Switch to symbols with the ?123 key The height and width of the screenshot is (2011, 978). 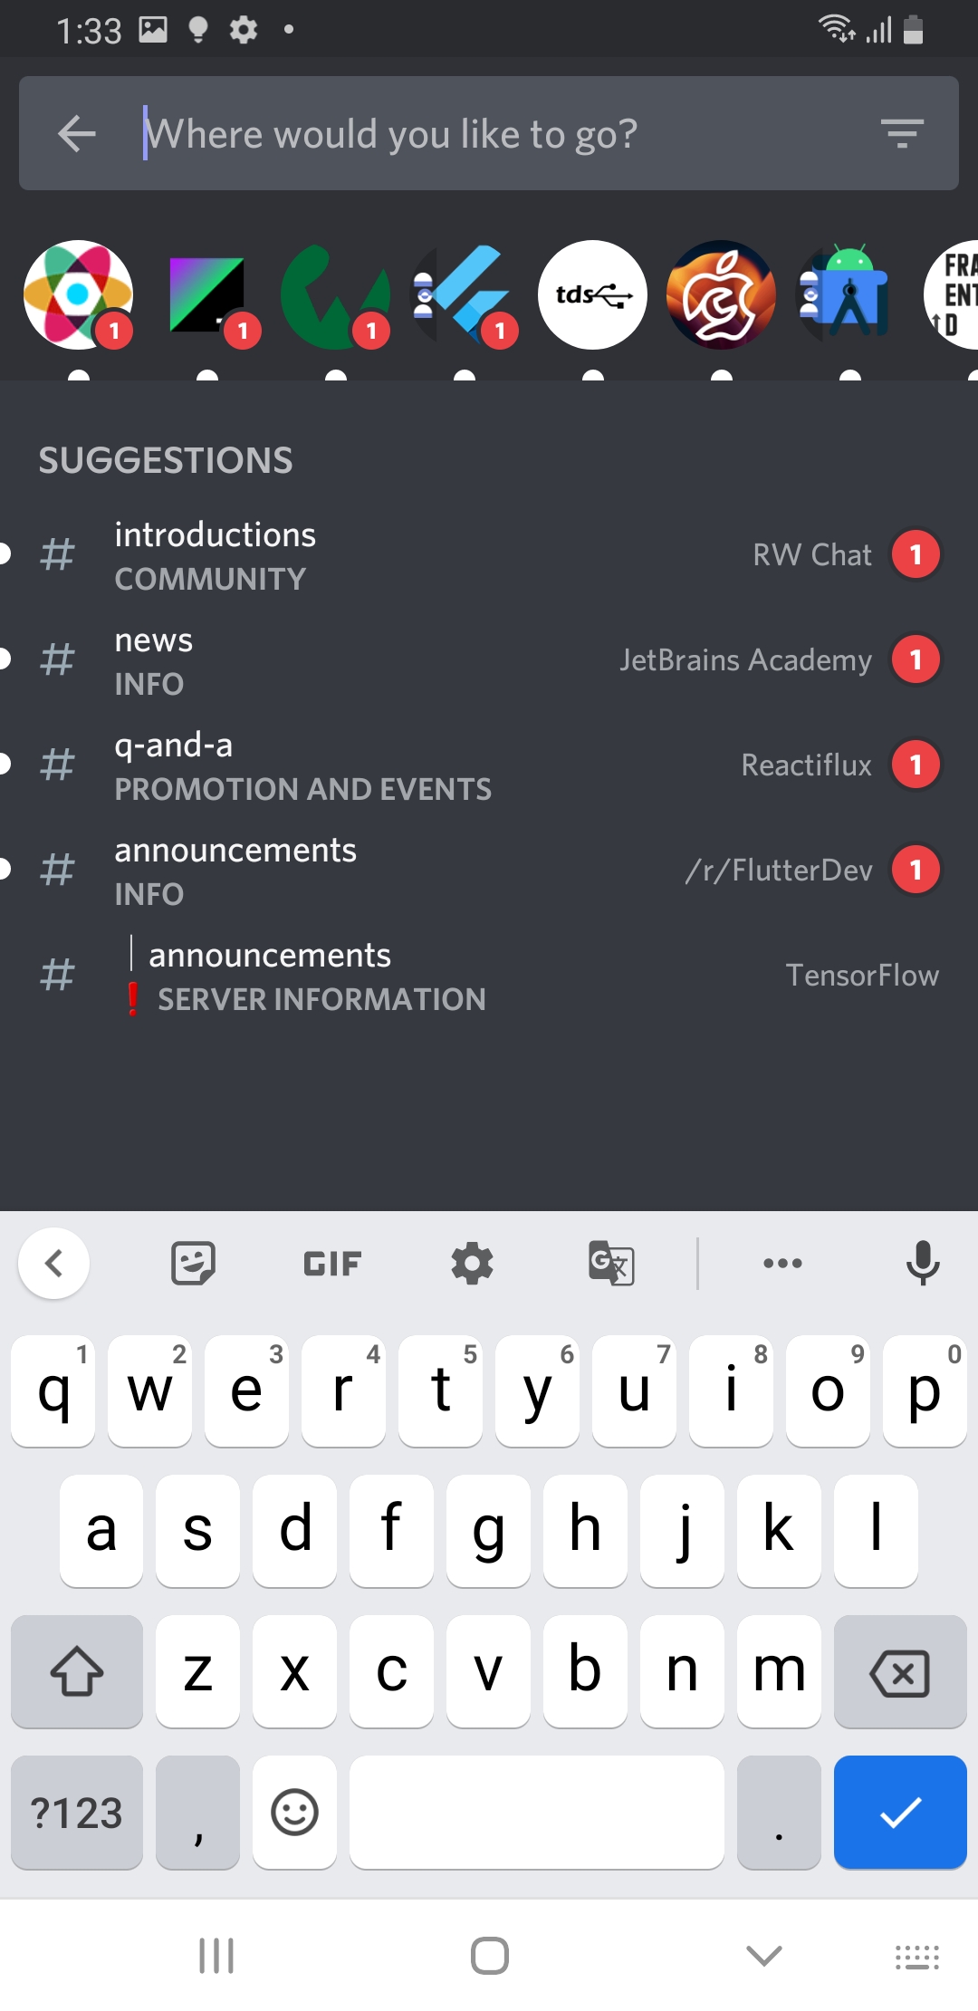(x=76, y=1812)
